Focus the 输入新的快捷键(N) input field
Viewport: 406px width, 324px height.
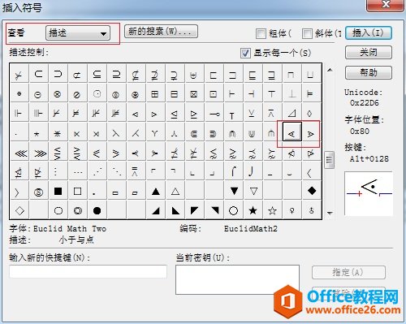(88, 271)
